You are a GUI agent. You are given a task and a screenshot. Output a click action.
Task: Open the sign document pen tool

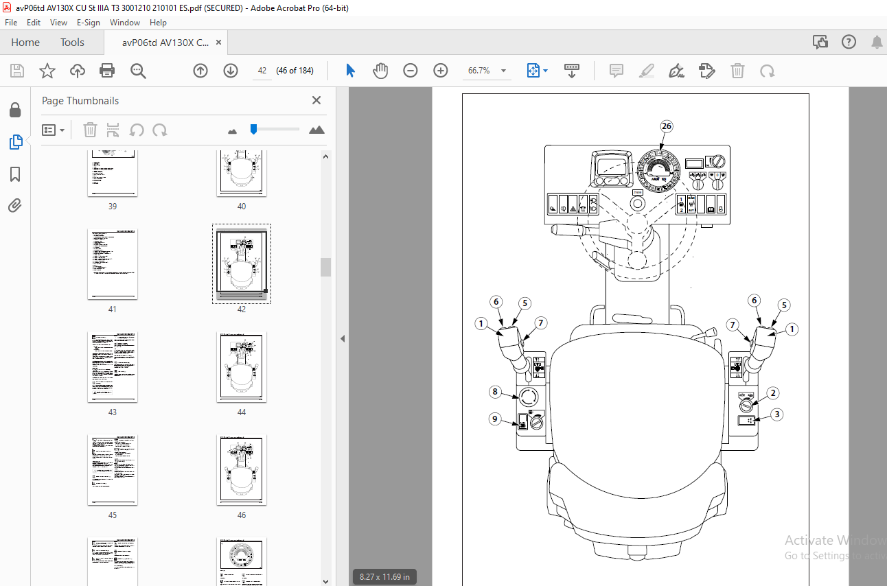(676, 71)
